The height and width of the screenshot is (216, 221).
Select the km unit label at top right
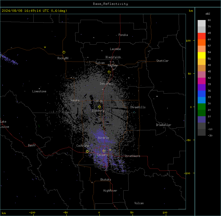click(191, 11)
